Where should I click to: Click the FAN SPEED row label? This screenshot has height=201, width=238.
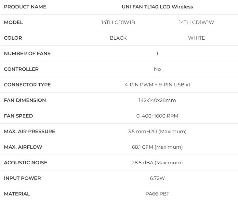tap(18, 116)
